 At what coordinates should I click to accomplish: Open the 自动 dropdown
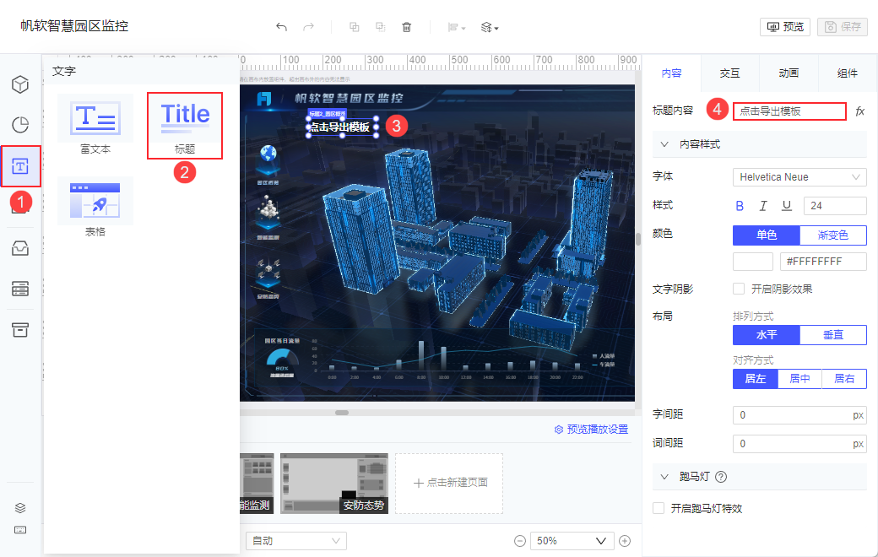tap(296, 541)
